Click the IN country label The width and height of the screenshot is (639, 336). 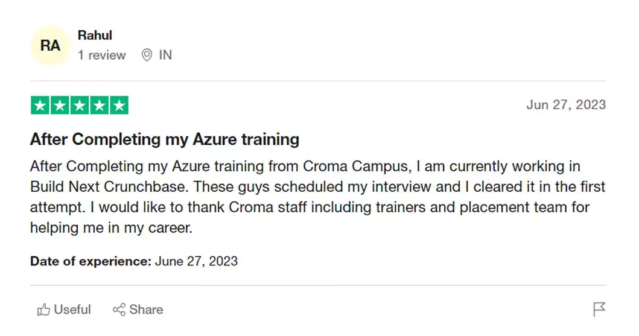click(165, 55)
